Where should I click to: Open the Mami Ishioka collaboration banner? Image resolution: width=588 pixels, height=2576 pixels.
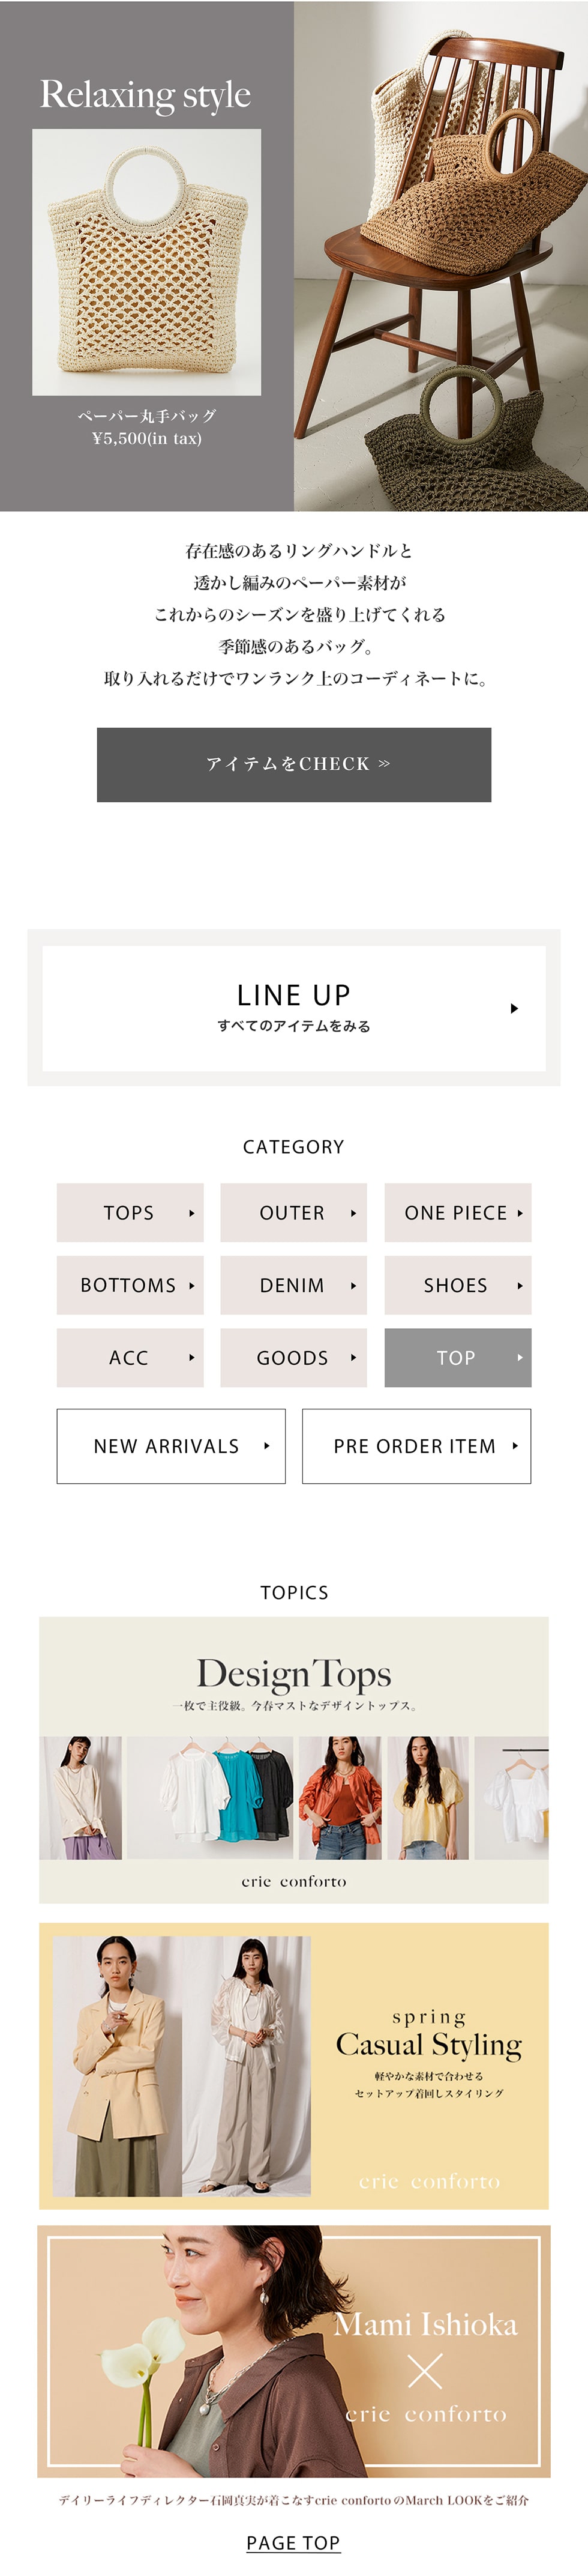click(x=294, y=2350)
